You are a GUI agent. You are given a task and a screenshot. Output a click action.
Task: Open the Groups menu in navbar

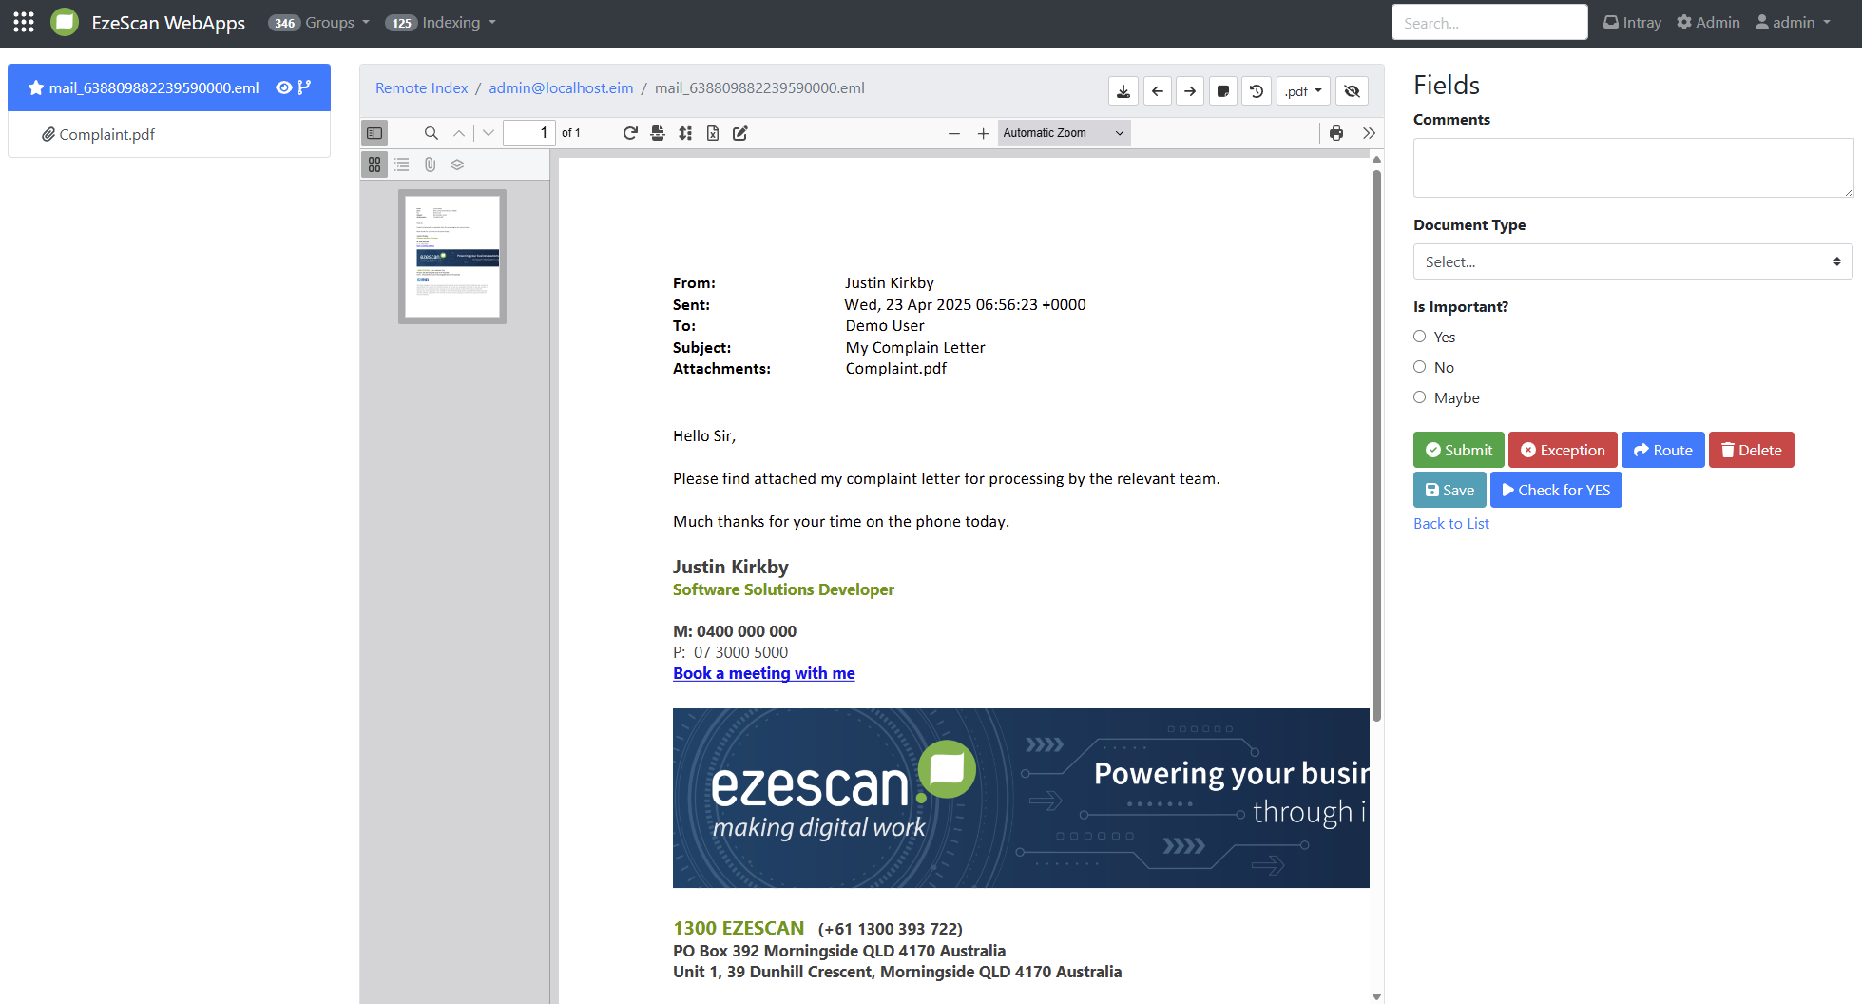click(319, 23)
